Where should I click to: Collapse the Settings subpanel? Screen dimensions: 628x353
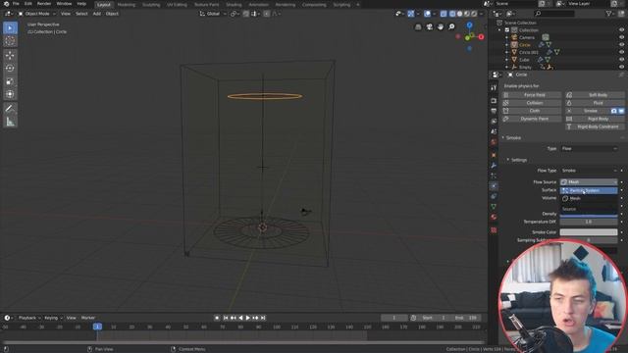pyautogui.click(x=508, y=160)
